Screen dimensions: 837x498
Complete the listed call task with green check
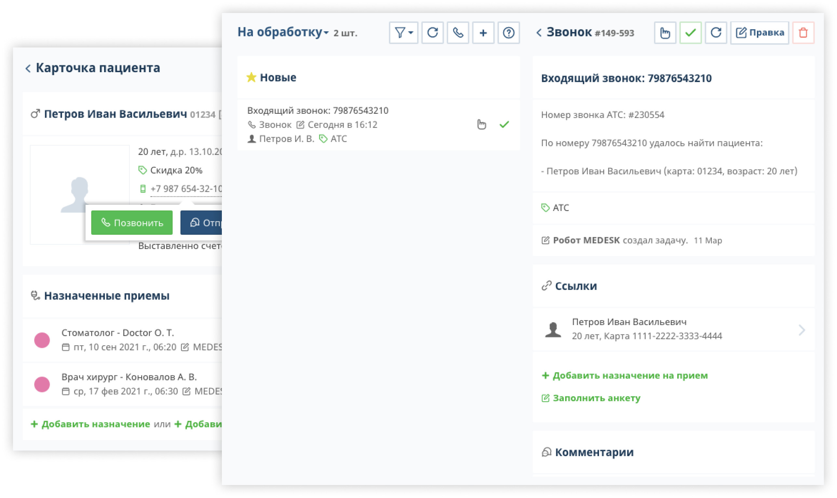(x=504, y=124)
